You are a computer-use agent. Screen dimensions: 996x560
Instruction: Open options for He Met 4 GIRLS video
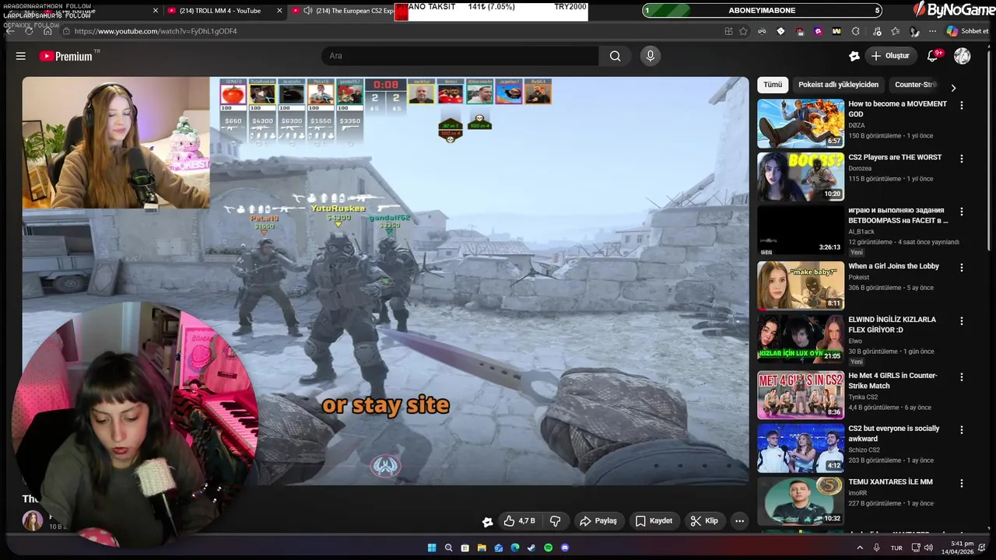pos(962,376)
